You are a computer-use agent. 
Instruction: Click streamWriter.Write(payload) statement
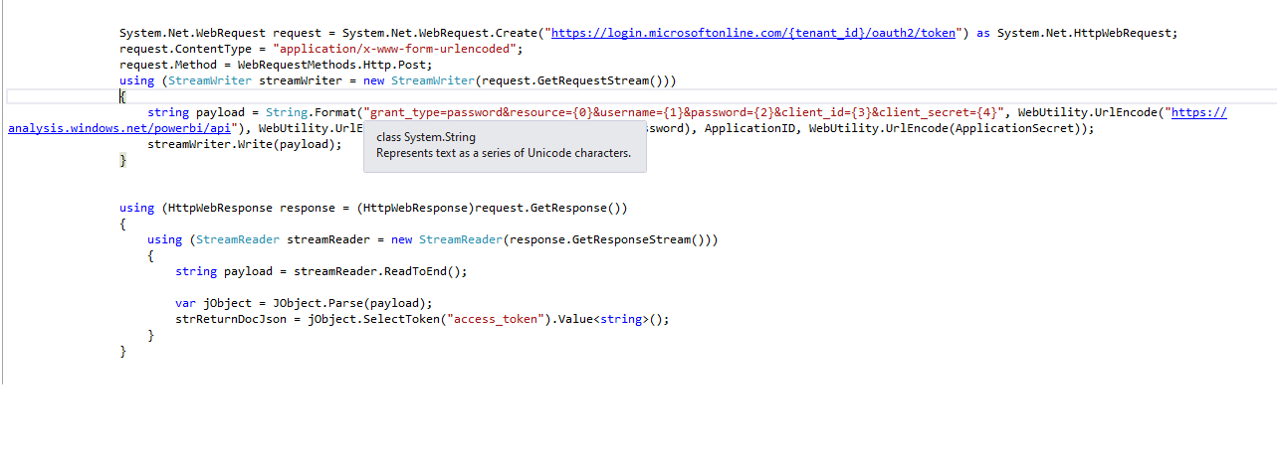(245, 144)
